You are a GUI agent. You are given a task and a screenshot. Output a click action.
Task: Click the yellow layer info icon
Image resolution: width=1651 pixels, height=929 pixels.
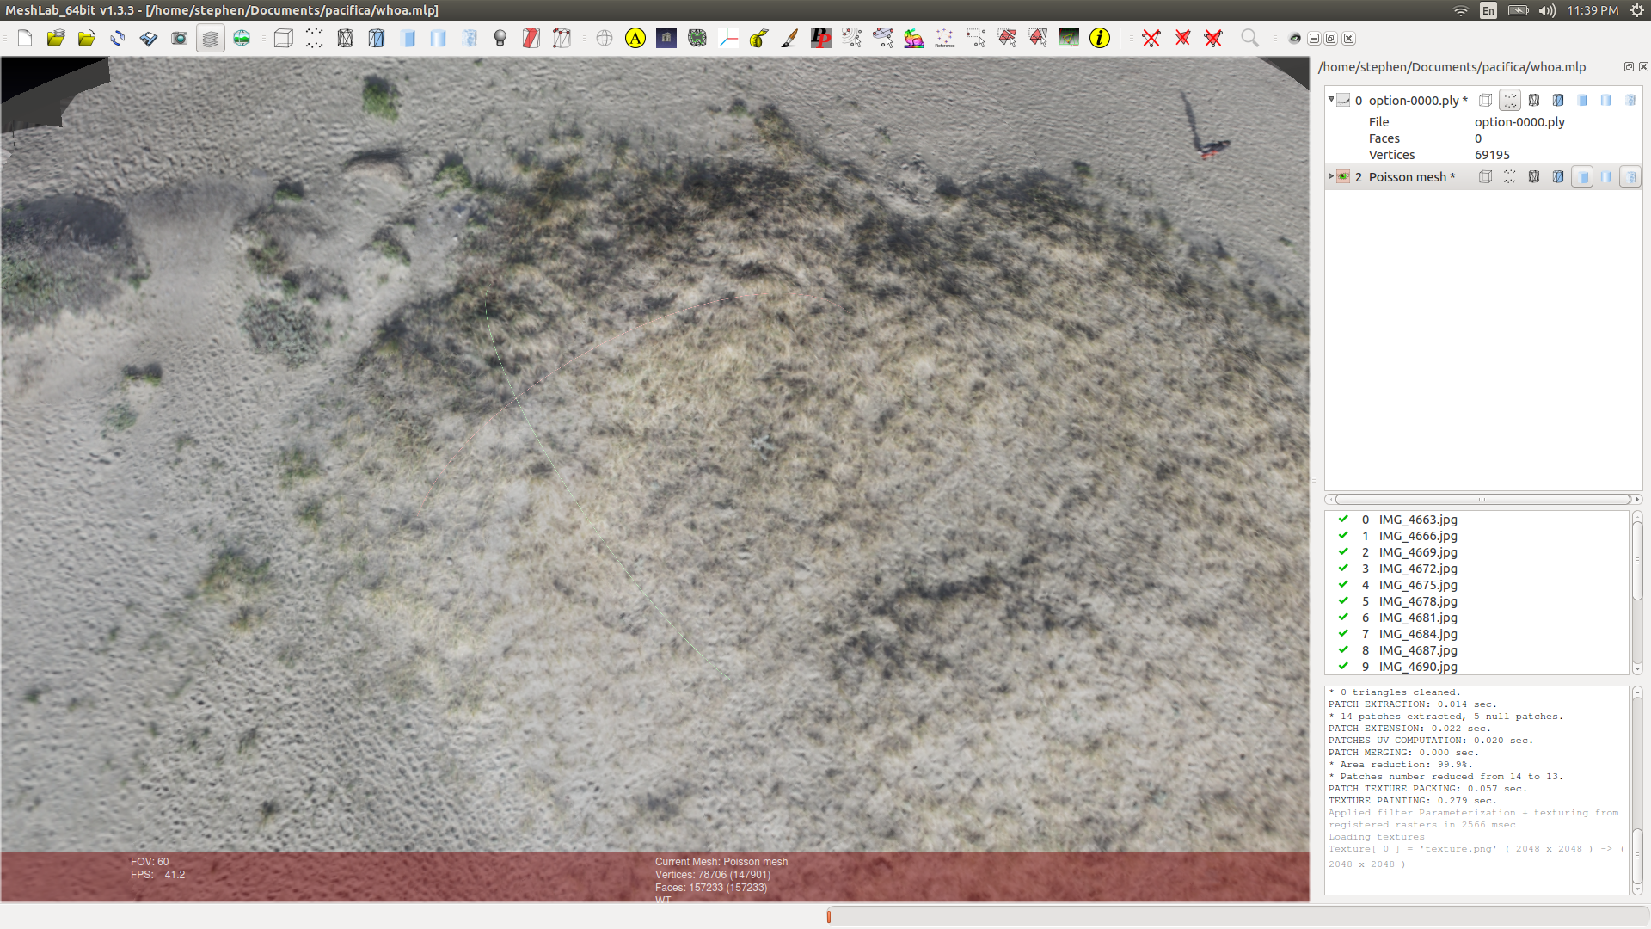[1099, 39]
